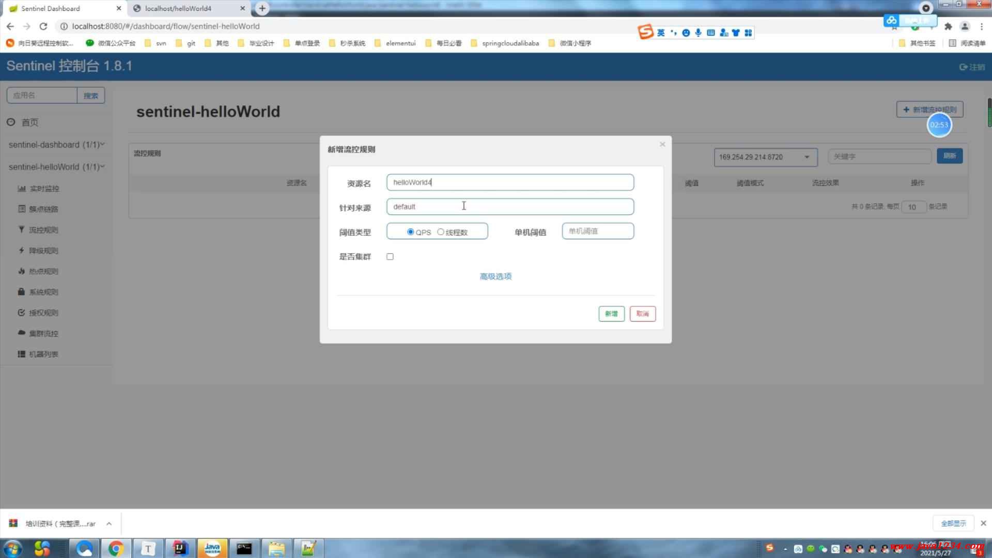
Task: Click the blue 刷新 refresh button
Action: [x=950, y=156]
